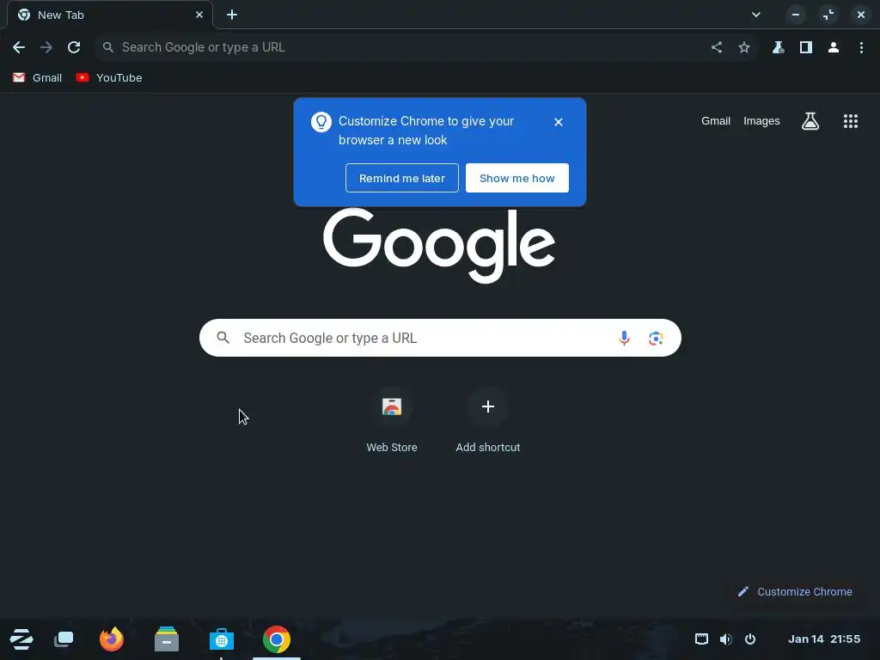Open power menu in system tray
This screenshot has height=660, width=880.
(x=749, y=639)
